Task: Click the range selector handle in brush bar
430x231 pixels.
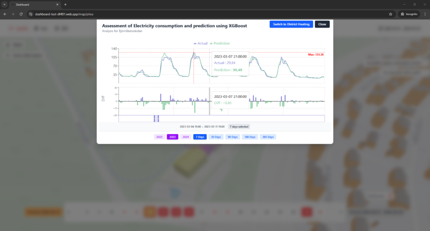Action: (156, 119)
